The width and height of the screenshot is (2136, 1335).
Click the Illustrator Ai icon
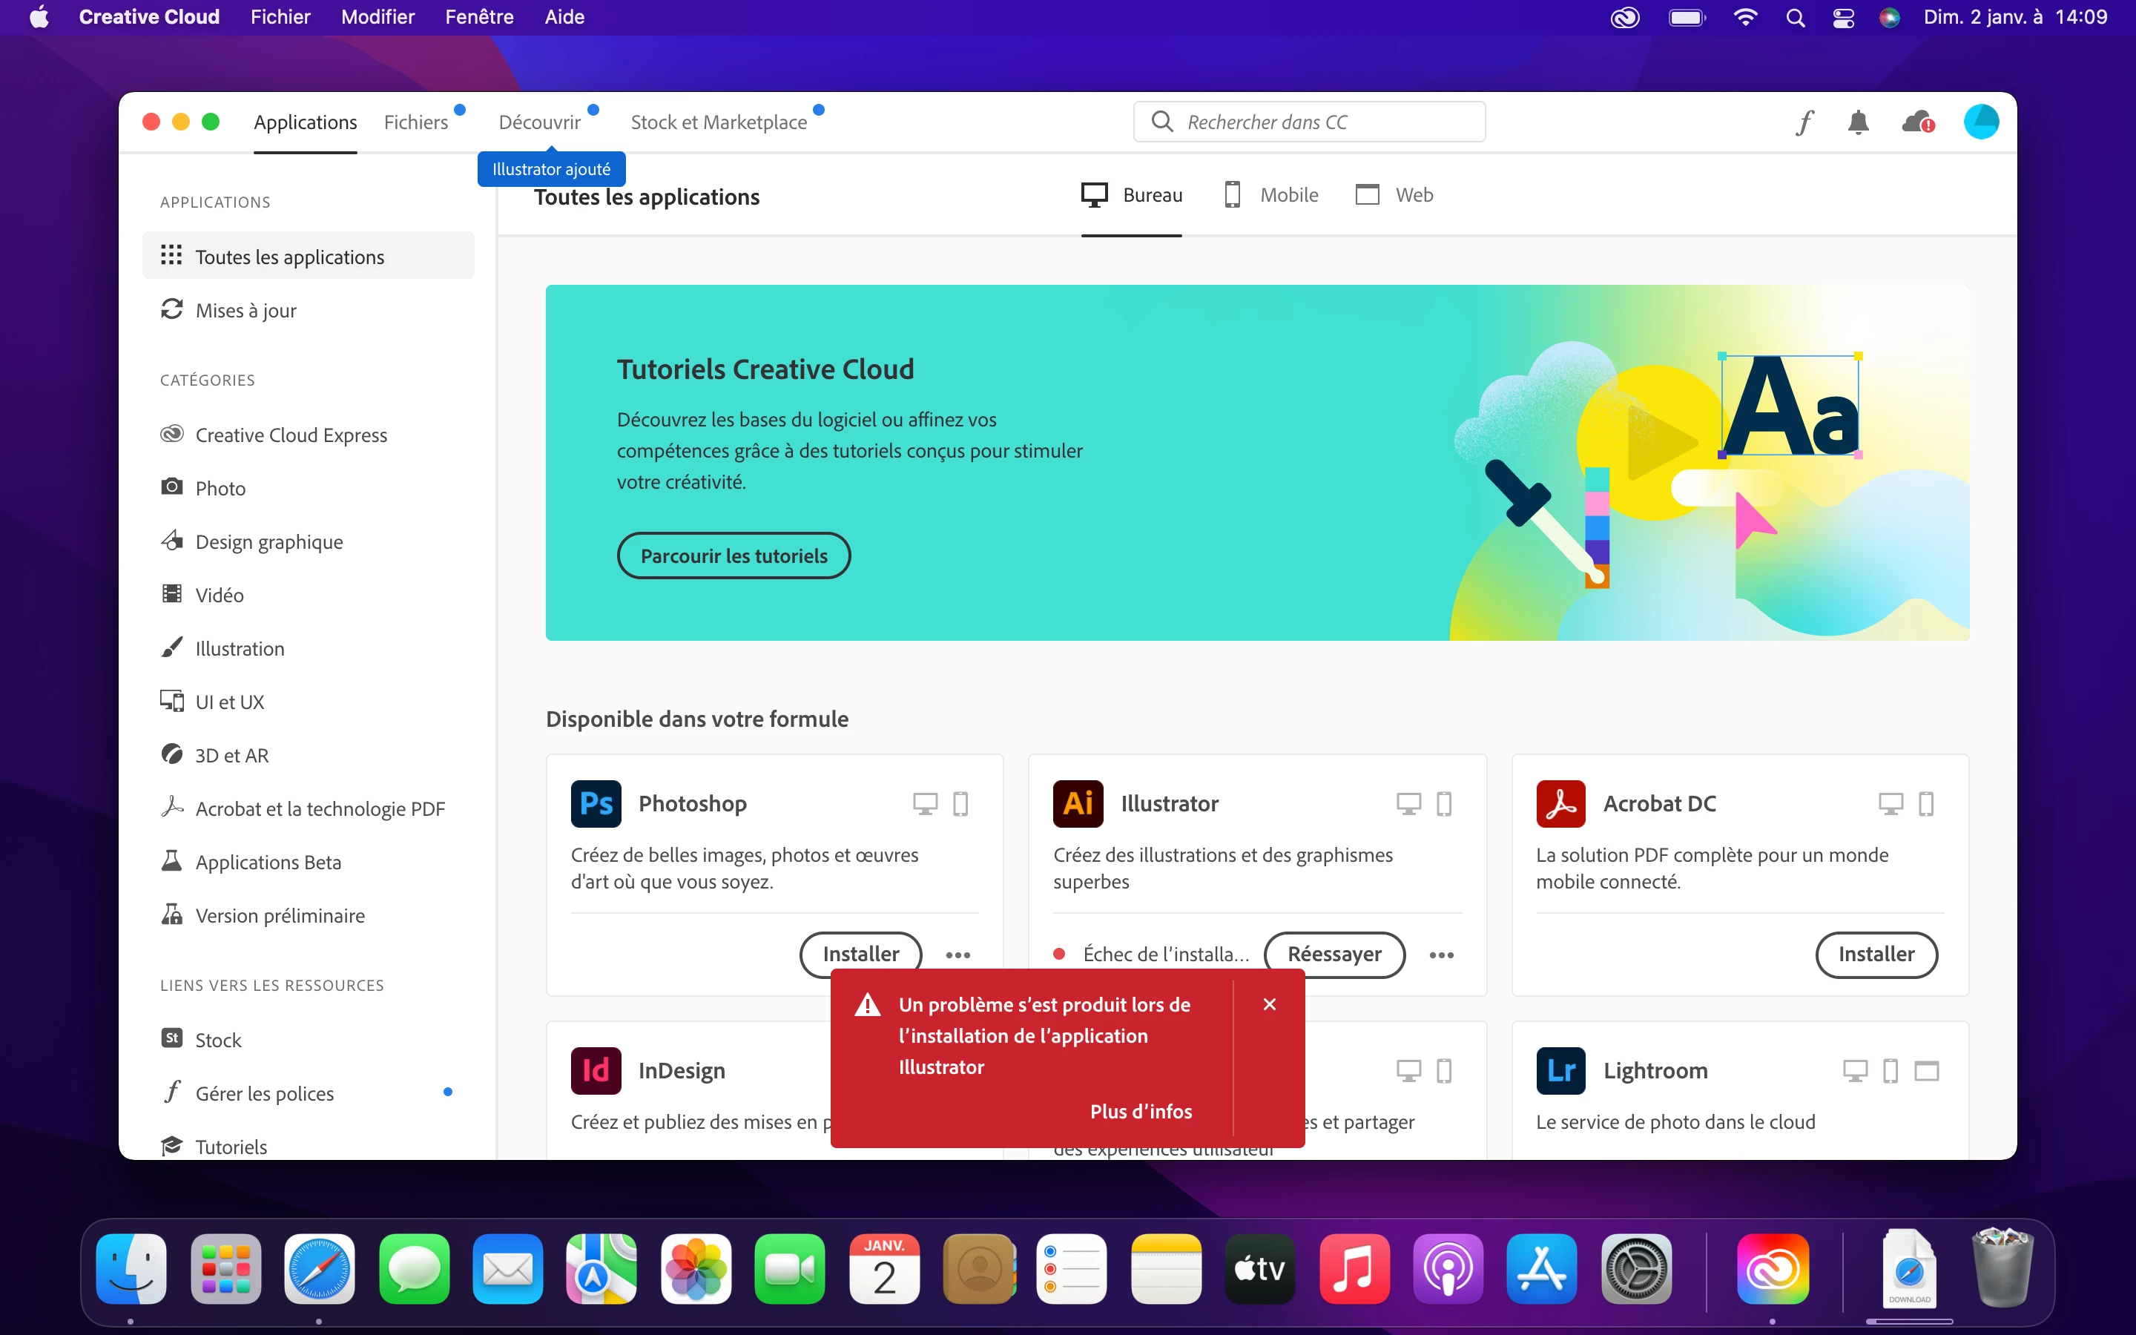(x=1078, y=803)
